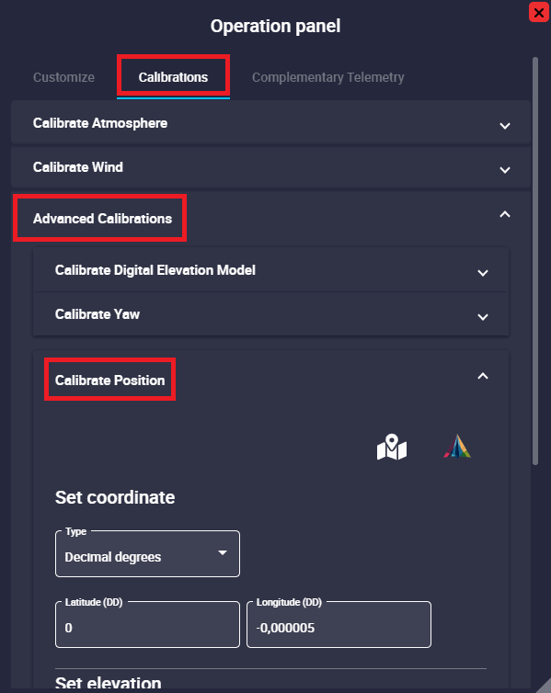Click the colorful triangular logo icon
This screenshot has height=693, width=551.
pyautogui.click(x=457, y=447)
